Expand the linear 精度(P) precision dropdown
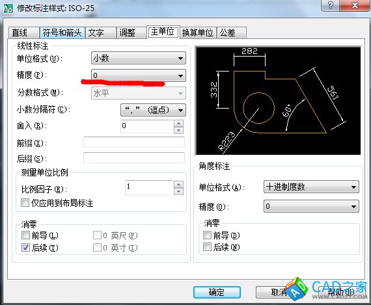 tap(139, 75)
